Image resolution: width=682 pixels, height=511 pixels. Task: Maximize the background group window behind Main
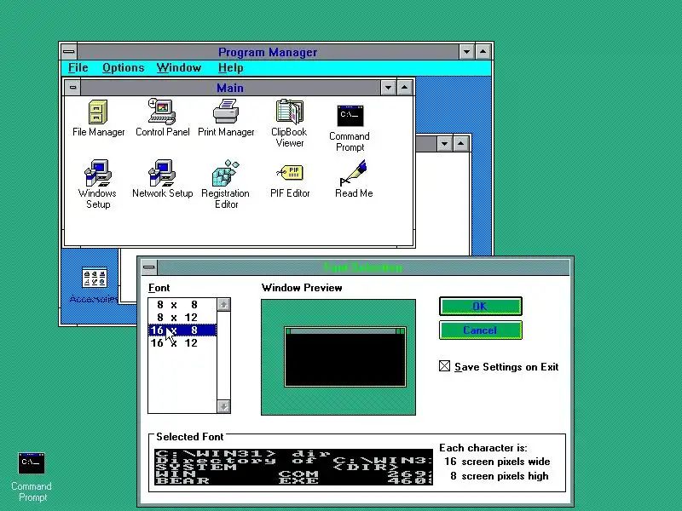coord(460,144)
